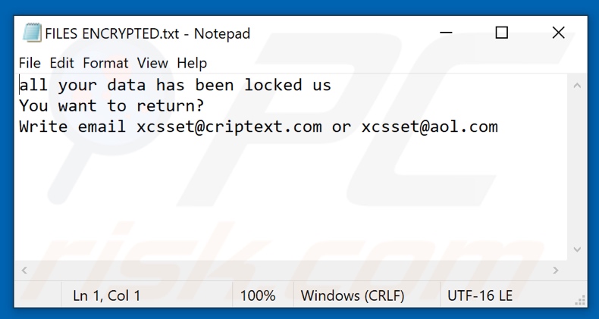Click the 100% zoom level in status bar

click(x=258, y=296)
